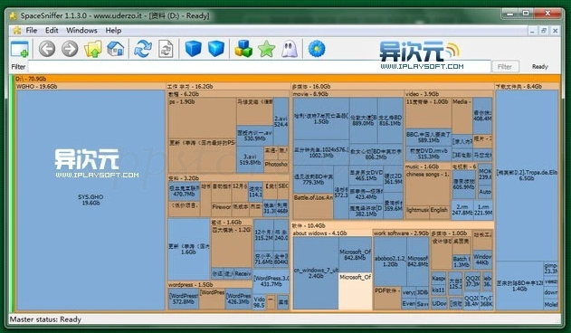Click the Home house icon
The width and height of the screenshot is (571, 333).
(116, 49)
